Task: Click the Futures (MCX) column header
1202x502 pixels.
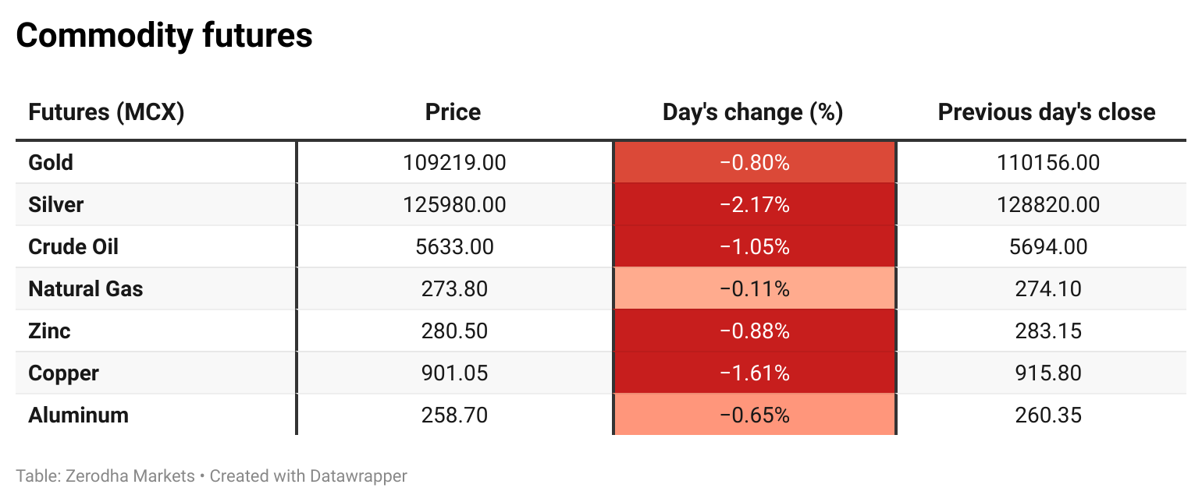Action: tap(106, 112)
